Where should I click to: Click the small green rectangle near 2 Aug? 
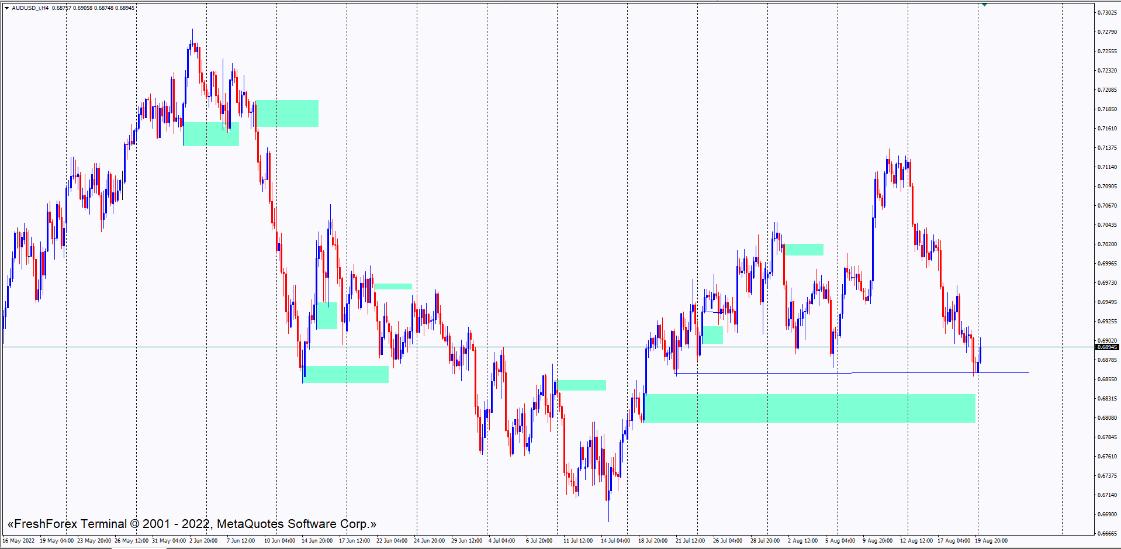[804, 250]
